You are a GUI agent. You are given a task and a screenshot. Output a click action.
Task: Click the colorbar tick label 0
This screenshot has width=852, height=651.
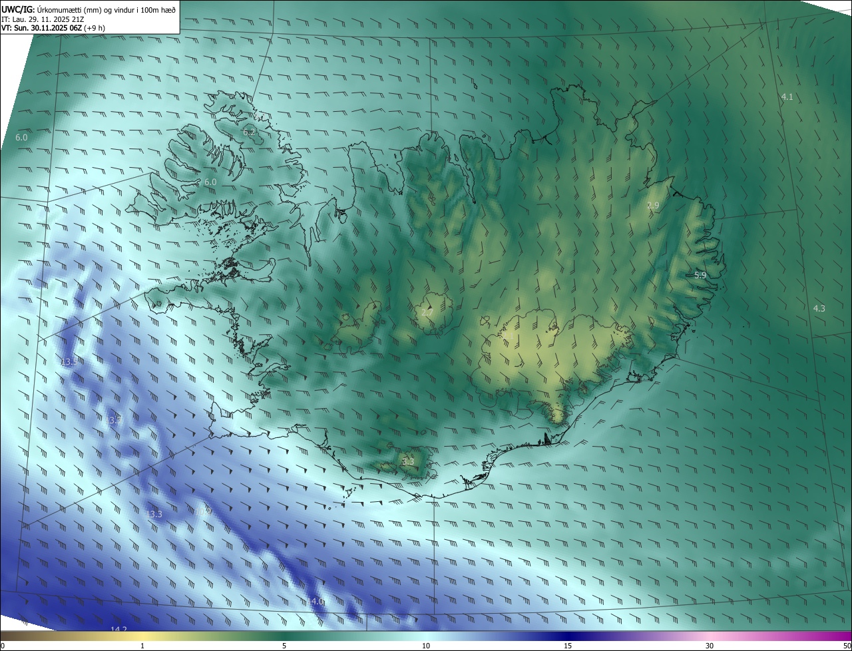(x=3, y=646)
